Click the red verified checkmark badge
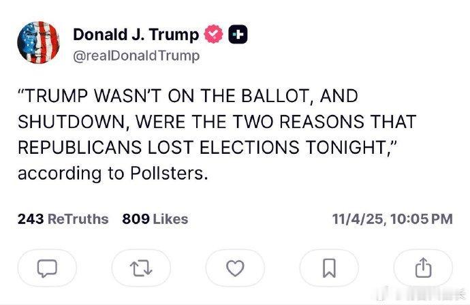 [215, 34]
